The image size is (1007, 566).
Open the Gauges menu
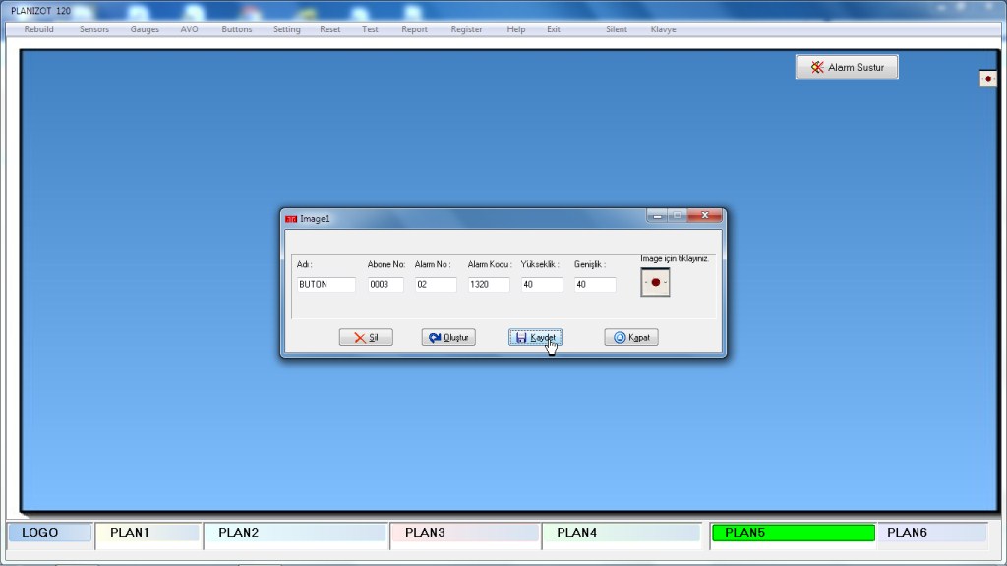[145, 29]
